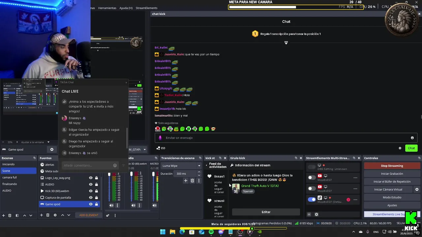The width and height of the screenshot is (422, 237).
Task: Click red warning icon on TikTok destination
Action: 348,199
